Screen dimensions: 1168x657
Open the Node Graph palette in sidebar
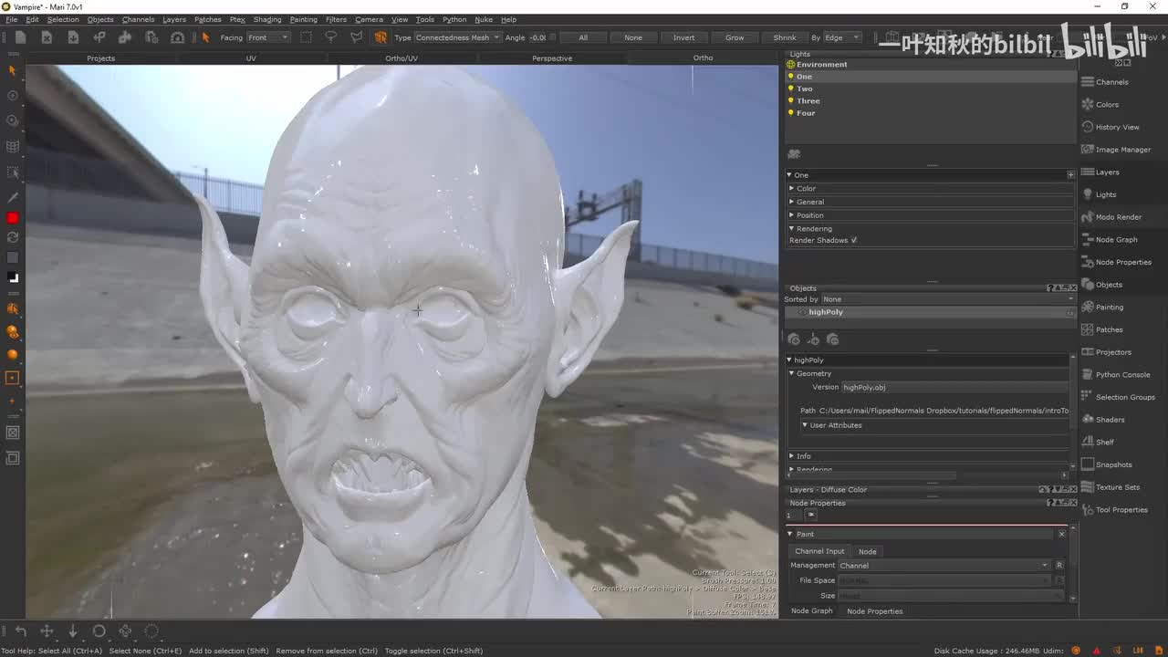click(x=1116, y=240)
